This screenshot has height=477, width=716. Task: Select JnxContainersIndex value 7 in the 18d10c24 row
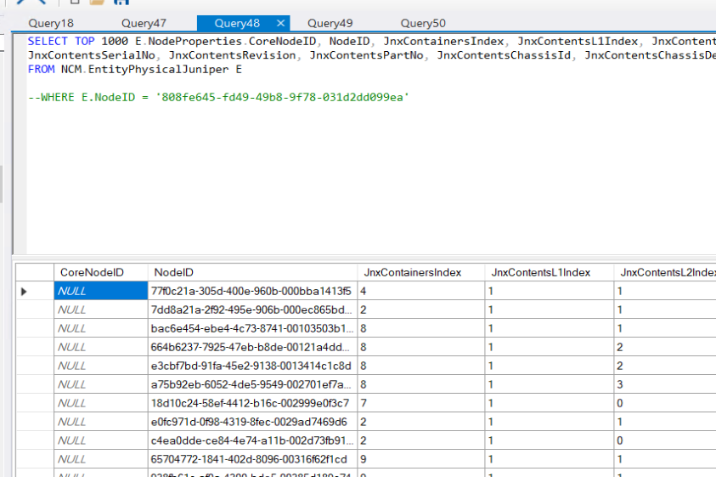pyautogui.click(x=421, y=403)
